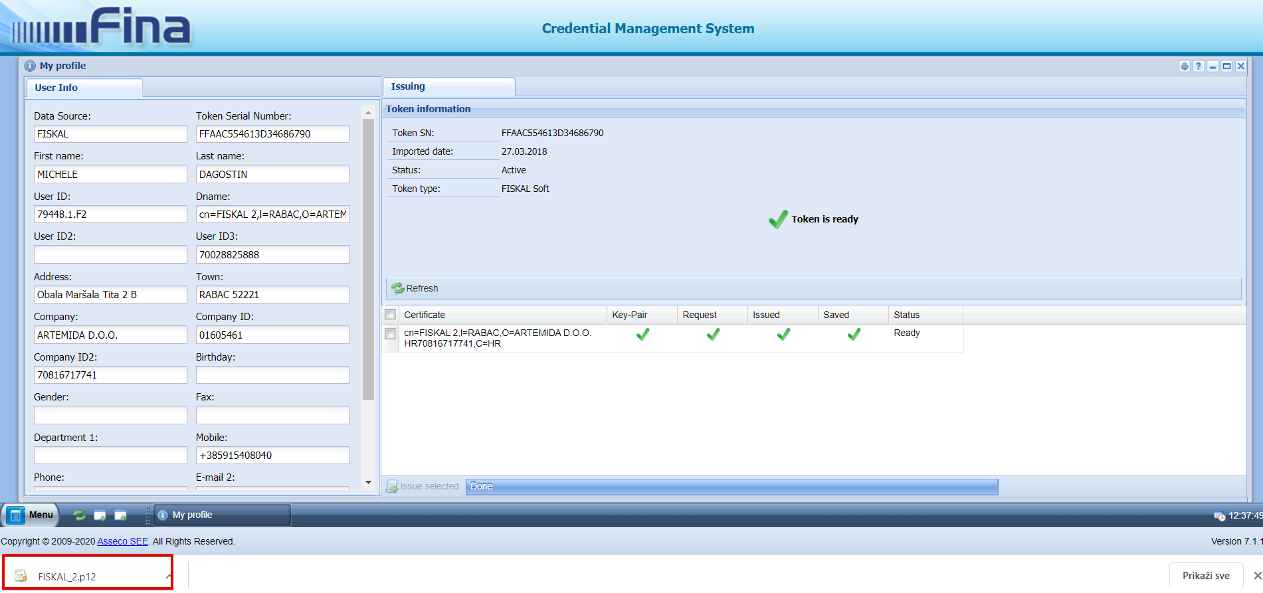Click the Company ID field showing 01605461
This screenshot has width=1263, height=593.
[272, 335]
